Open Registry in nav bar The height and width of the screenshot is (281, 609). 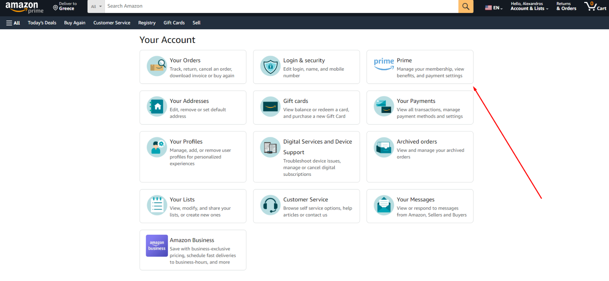point(147,23)
